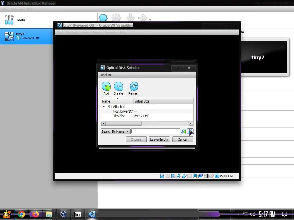Click the host key arrow icon
The width and height of the screenshot is (294, 220).
(217, 176)
